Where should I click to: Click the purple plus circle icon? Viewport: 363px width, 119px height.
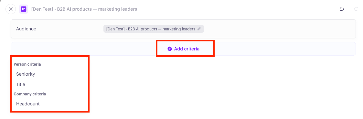click(x=170, y=49)
